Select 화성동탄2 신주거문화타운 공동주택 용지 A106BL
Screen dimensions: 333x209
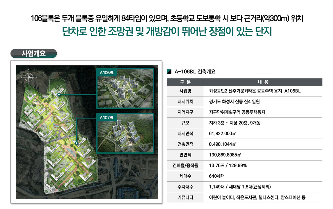(255, 91)
